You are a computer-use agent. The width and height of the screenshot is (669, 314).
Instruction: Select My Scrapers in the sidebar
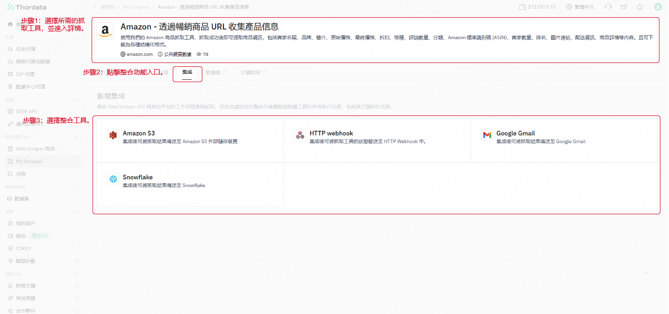43,161
